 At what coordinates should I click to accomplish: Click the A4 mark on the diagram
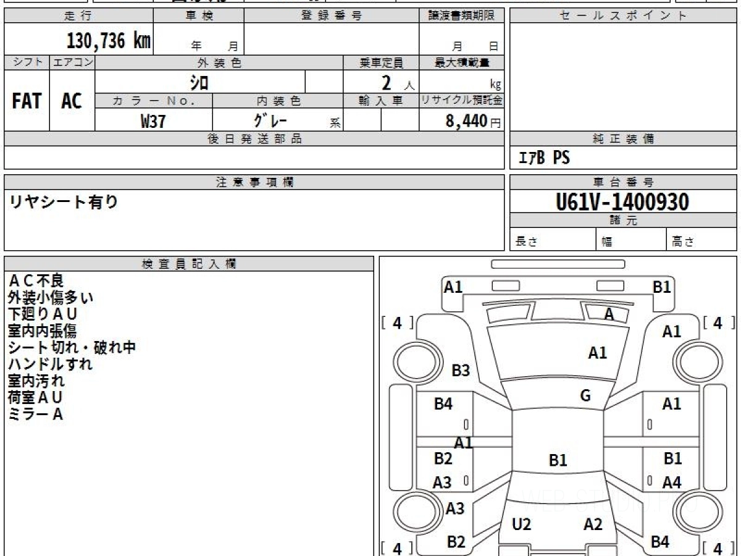672,483
